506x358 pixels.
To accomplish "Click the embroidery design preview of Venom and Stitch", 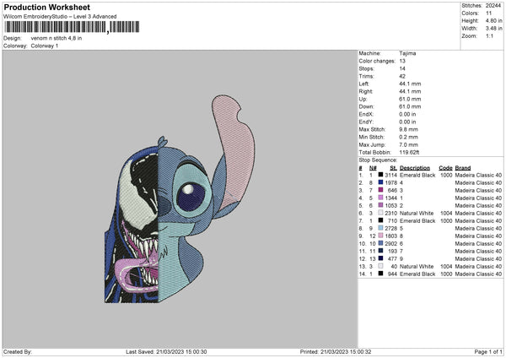I will [180, 198].
